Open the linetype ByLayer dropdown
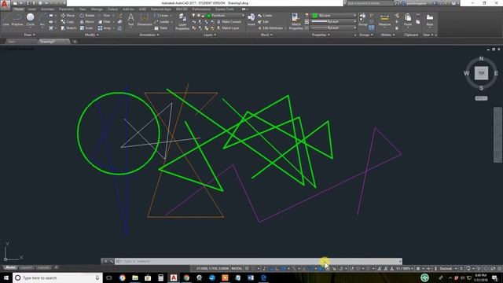503x283 pixels. [334, 28]
